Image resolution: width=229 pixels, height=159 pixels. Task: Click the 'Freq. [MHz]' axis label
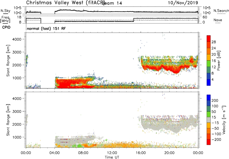point(5,19)
